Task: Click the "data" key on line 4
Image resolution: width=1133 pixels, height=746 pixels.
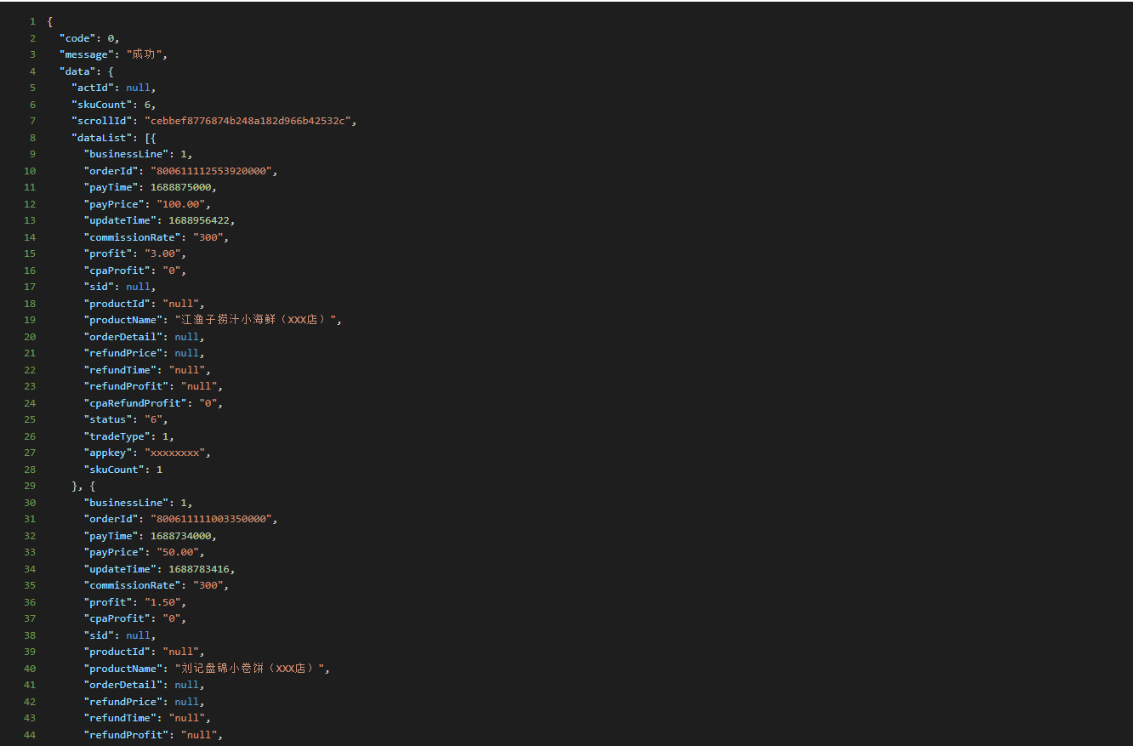Action: pos(77,71)
